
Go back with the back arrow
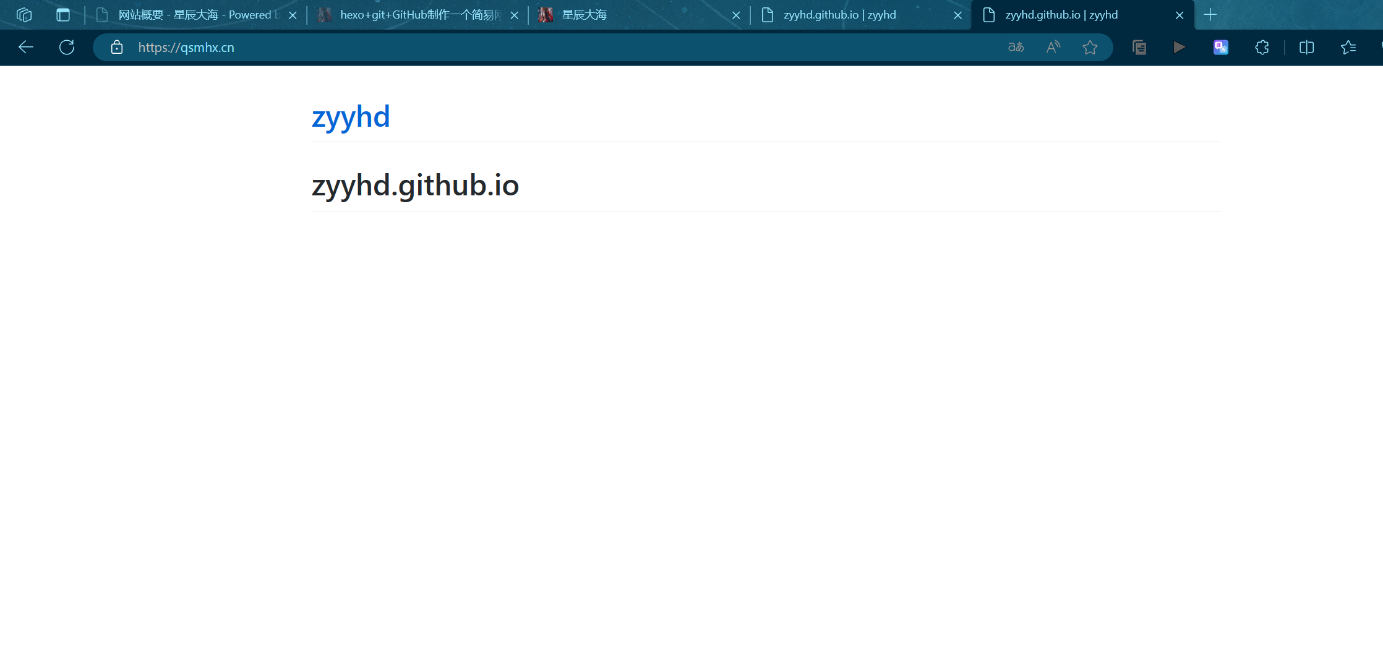(x=26, y=47)
